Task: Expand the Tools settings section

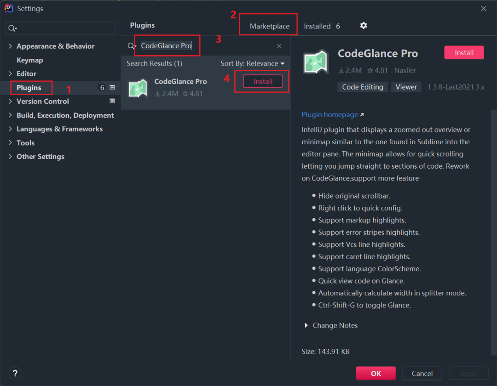Action: pos(11,143)
